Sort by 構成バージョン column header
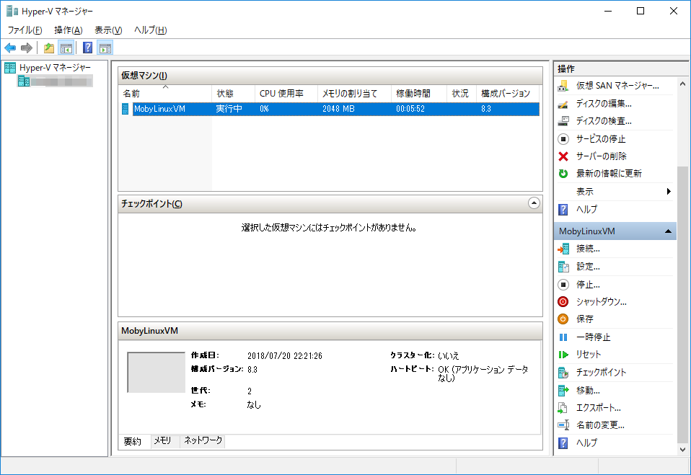 coord(508,93)
